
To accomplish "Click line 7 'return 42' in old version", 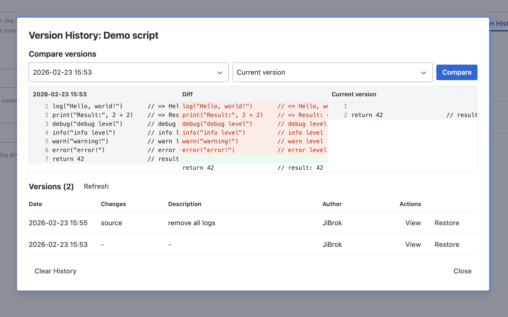I will pyautogui.click(x=68, y=159).
